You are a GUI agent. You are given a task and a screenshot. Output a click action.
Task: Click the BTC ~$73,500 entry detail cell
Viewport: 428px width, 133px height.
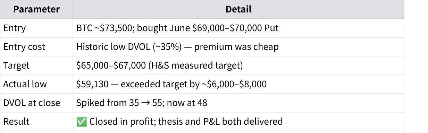pos(238,28)
